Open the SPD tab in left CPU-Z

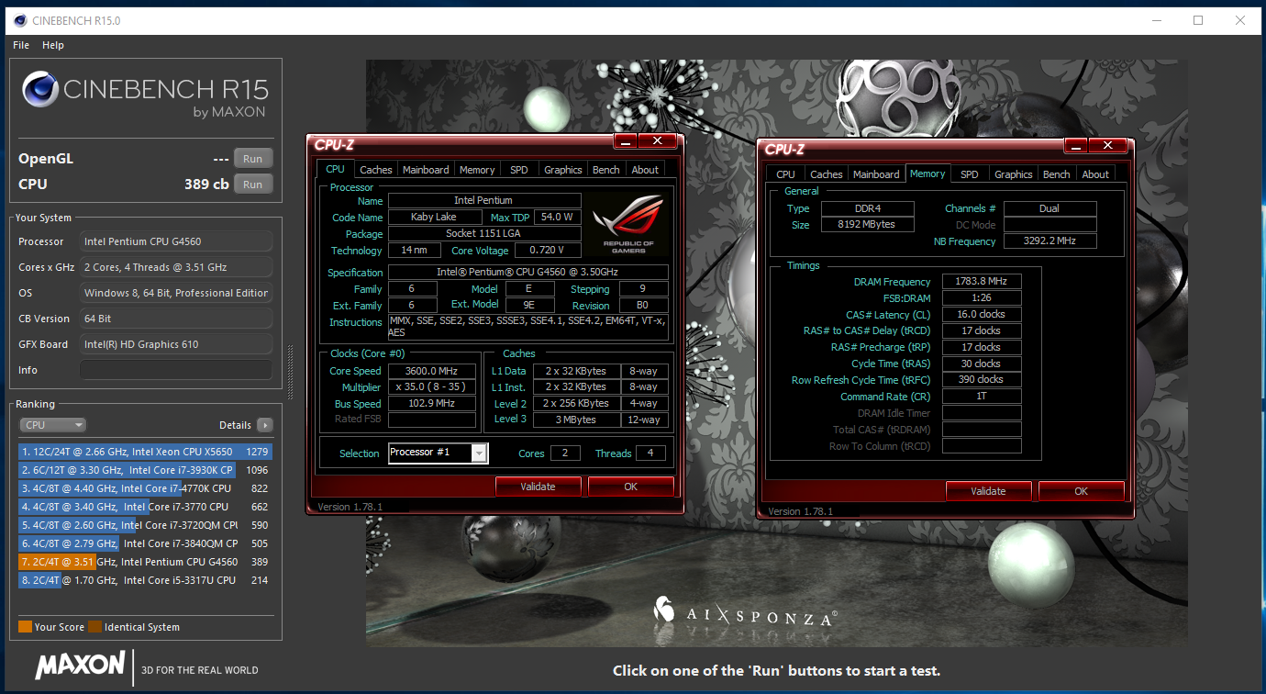[x=519, y=170]
